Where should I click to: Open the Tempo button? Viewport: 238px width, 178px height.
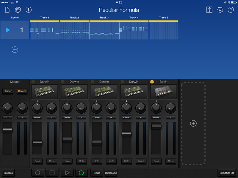pos(97,173)
